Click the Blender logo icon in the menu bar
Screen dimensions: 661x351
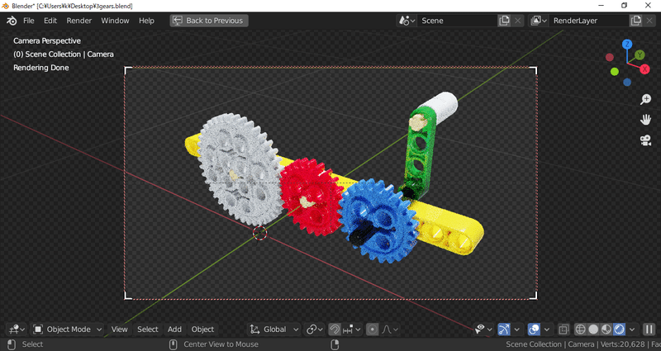click(x=12, y=21)
